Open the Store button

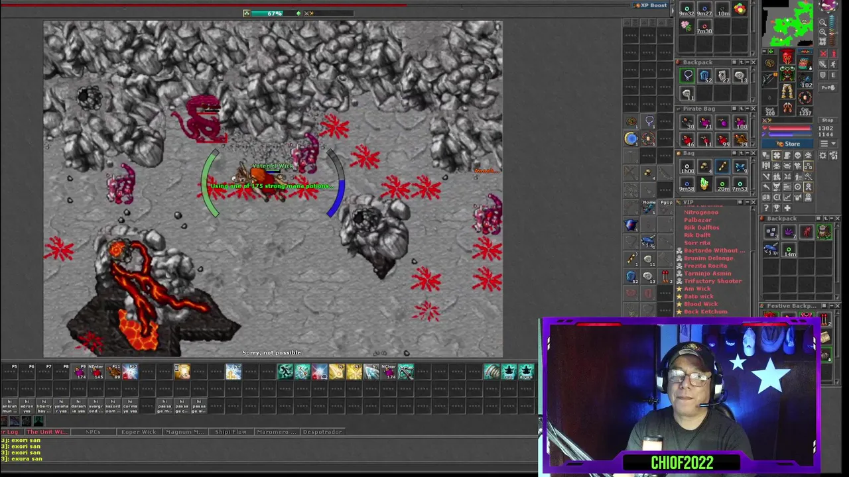click(787, 144)
